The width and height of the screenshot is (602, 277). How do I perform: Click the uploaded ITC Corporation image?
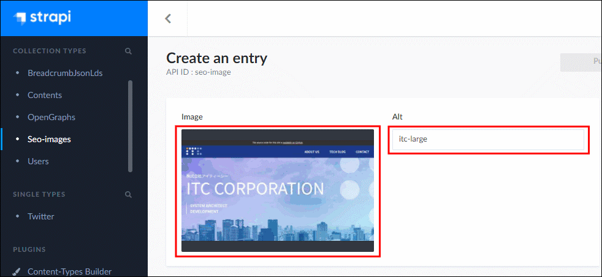[278, 191]
